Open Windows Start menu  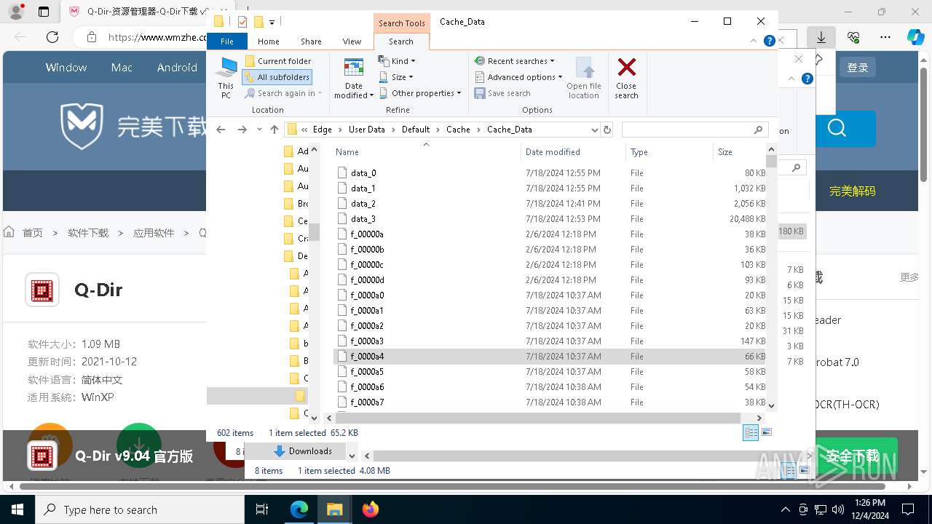(x=17, y=509)
